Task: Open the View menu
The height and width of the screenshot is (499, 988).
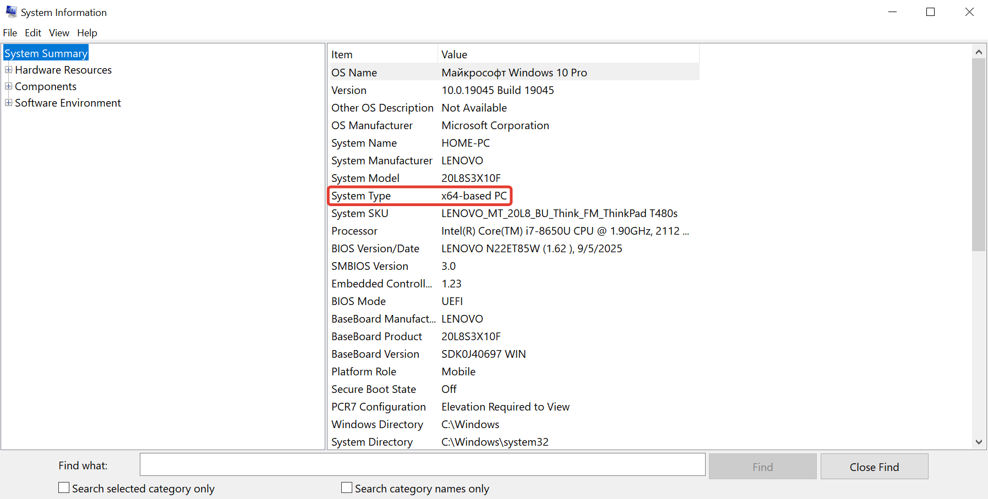Action: (59, 33)
